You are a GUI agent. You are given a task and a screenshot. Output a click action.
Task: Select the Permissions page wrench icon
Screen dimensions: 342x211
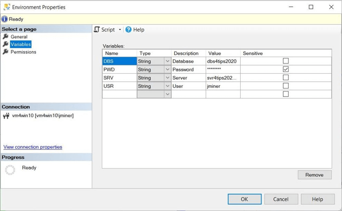pyautogui.click(x=6, y=52)
